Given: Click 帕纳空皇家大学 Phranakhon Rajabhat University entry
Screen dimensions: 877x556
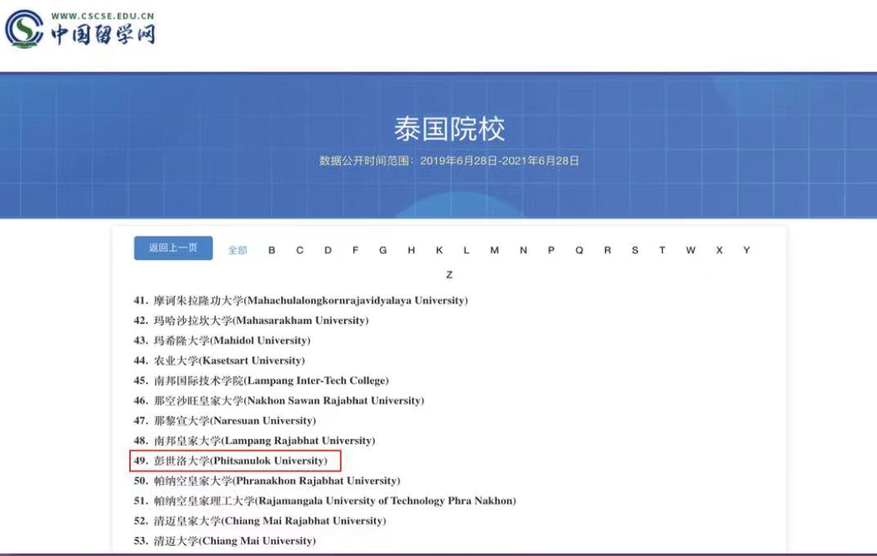Looking at the screenshot, I should [x=266, y=481].
